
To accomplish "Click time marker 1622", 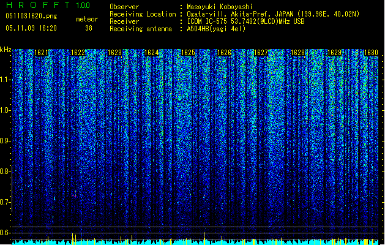I will pyautogui.click(x=78, y=53).
